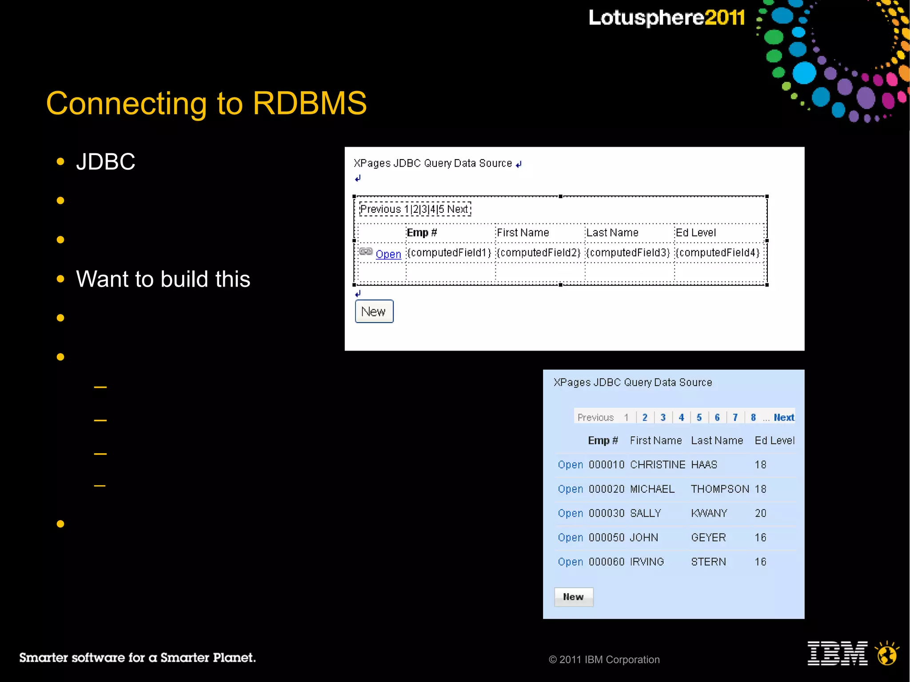Screen dimensions: 910x682
Task: Click the 'Ed Level' header in the designer table
Action: 696,232
